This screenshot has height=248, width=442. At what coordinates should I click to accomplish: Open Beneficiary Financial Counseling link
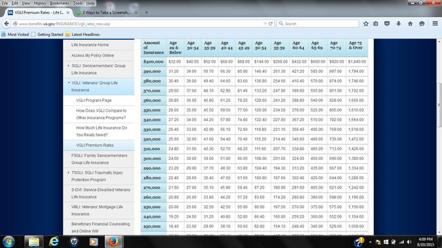pyautogui.click(x=100, y=227)
